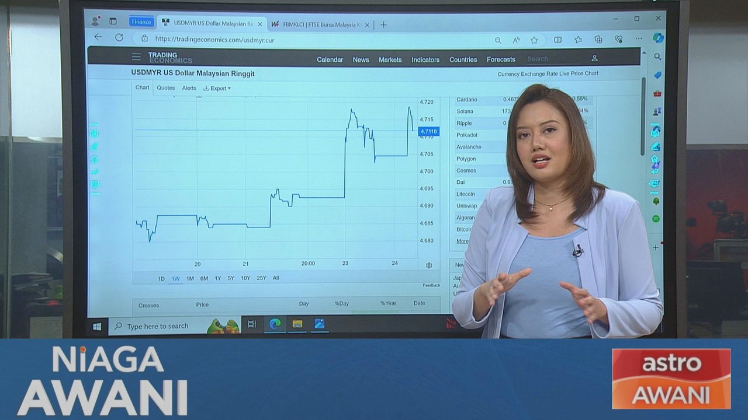Add this page to favorites with star
The height and width of the screenshot is (420, 748).
click(x=534, y=40)
